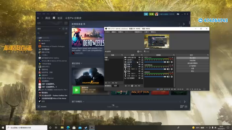The height and width of the screenshot is (130, 232).
Task: Click Steam library search field
Action: pyautogui.click(x=51, y=33)
